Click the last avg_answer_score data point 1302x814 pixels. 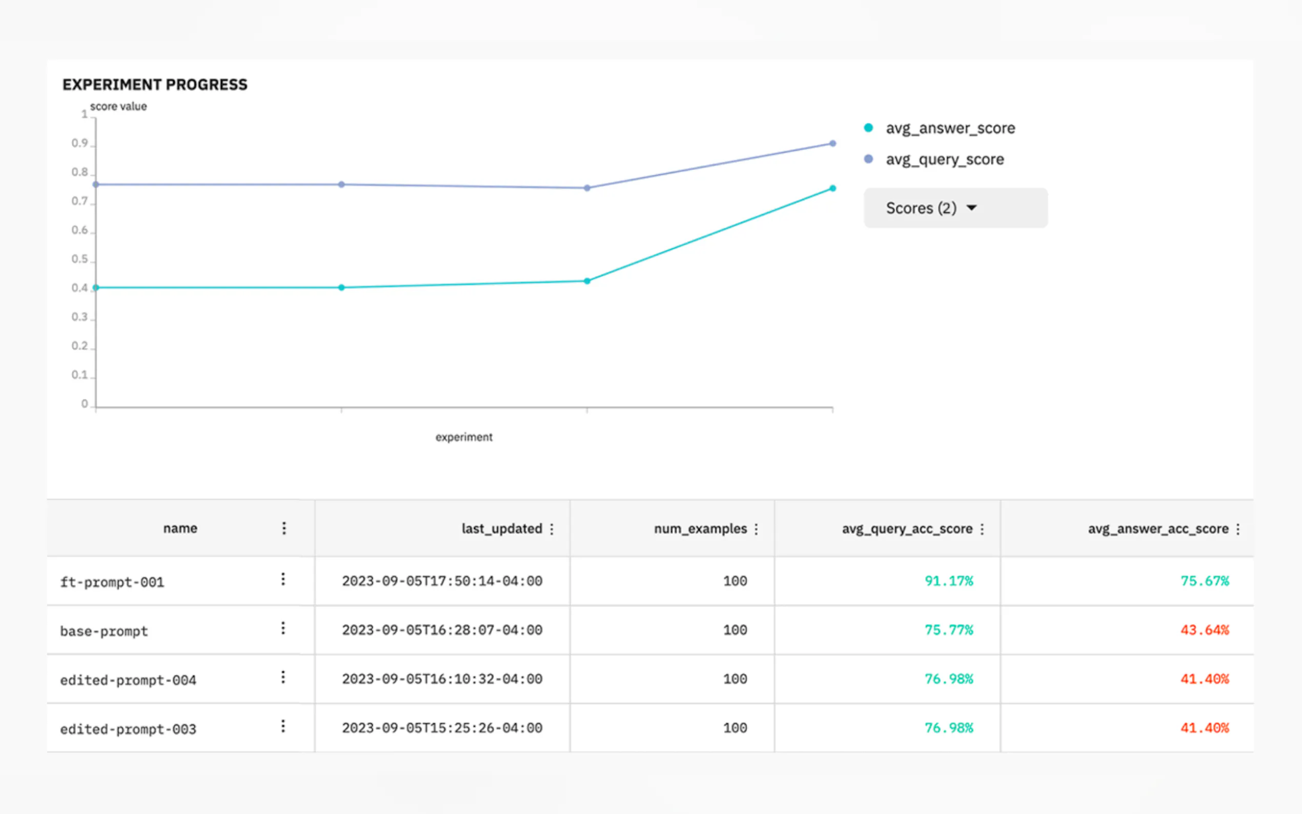tap(832, 189)
